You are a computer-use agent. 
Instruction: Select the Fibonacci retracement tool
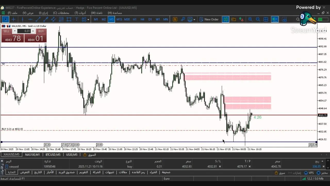[x=61, y=19]
